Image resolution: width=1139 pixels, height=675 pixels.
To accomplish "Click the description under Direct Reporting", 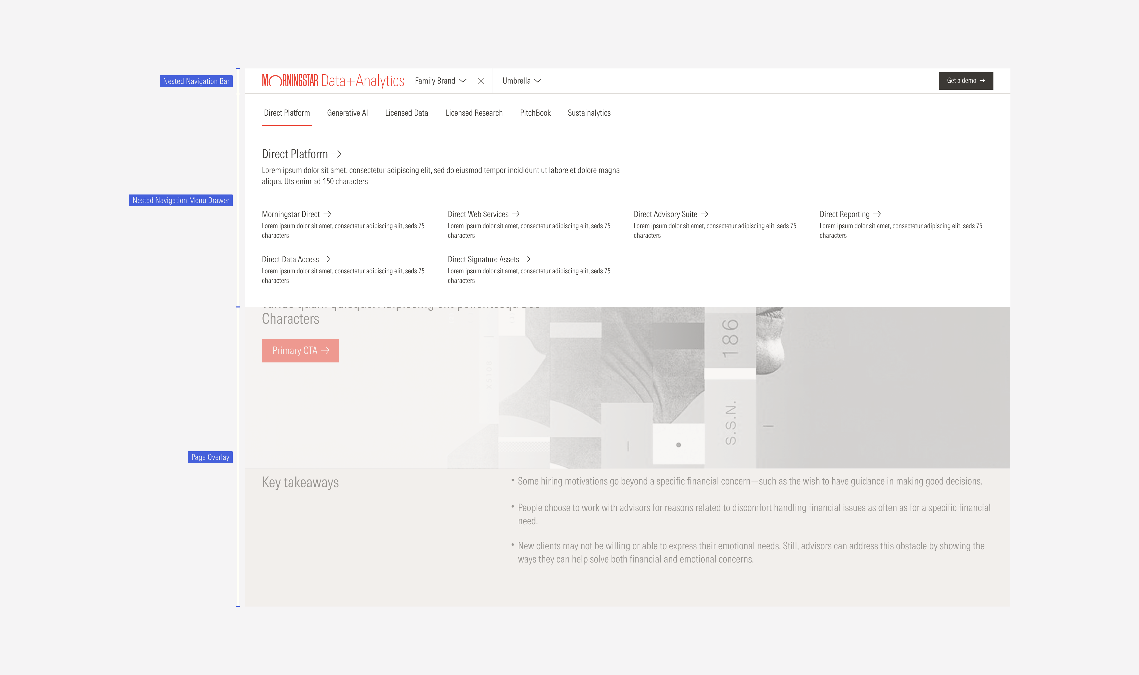I will click(x=901, y=231).
